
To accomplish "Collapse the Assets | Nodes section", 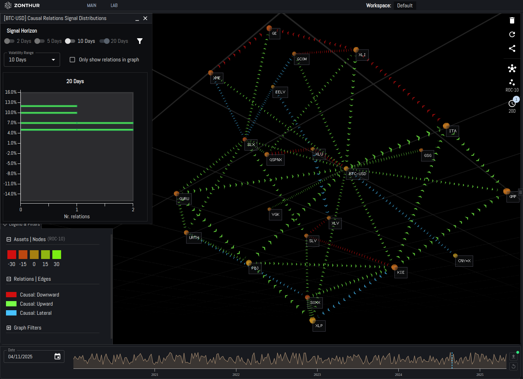I will pos(9,239).
